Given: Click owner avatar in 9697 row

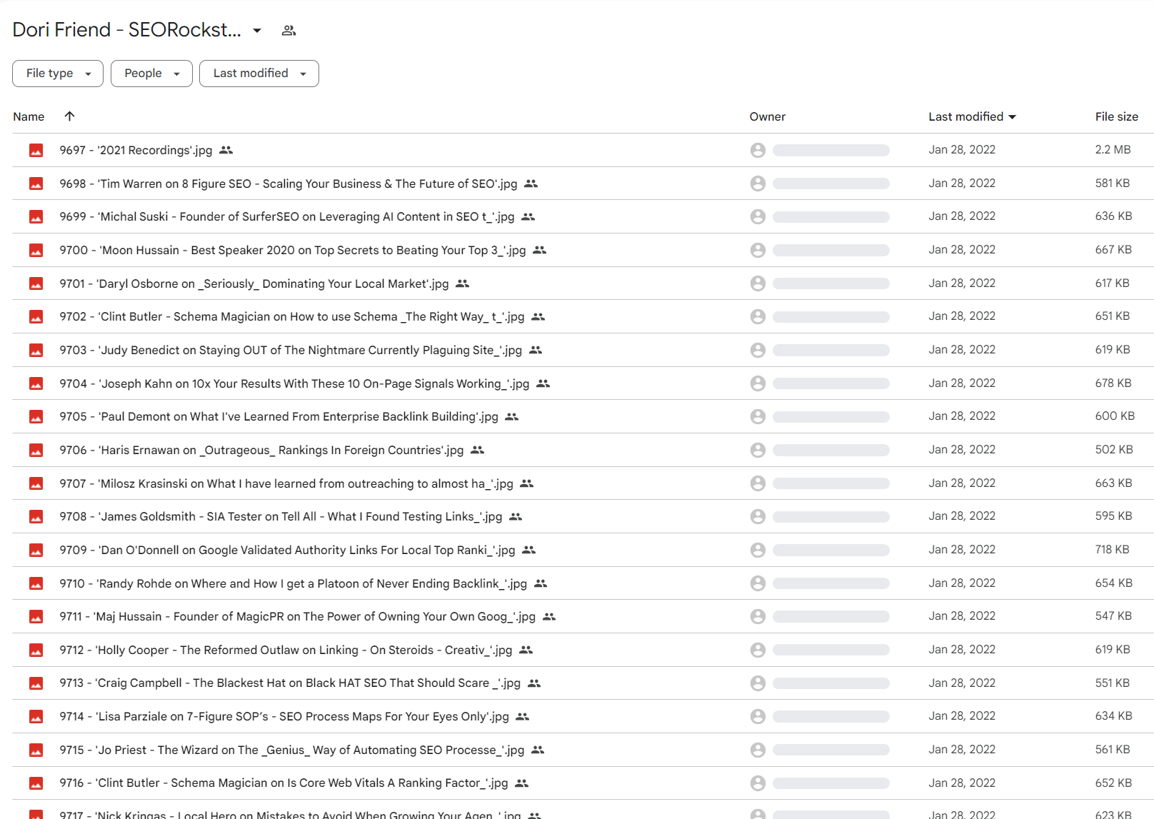Looking at the screenshot, I should pos(758,150).
